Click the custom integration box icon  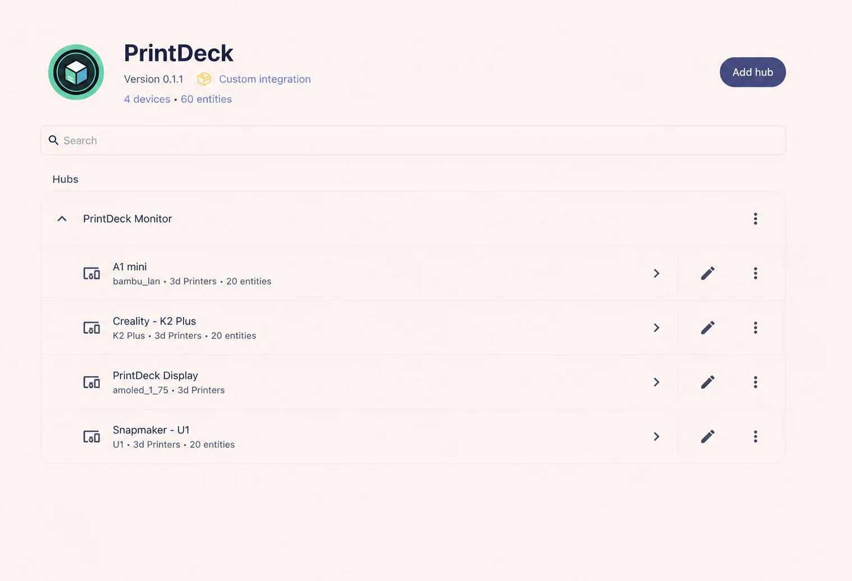click(204, 79)
